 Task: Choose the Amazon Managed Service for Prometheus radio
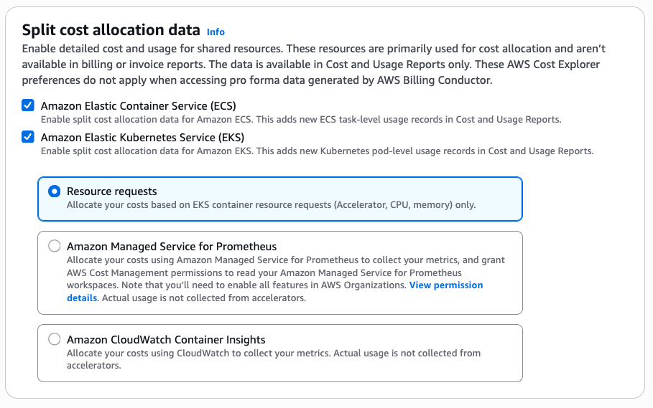tap(55, 246)
